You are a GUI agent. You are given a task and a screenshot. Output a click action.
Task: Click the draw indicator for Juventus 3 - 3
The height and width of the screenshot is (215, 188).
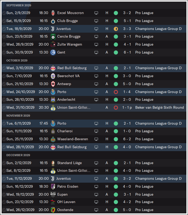116,29
